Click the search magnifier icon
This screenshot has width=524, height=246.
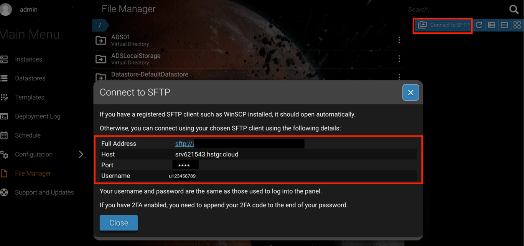tap(514, 9)
